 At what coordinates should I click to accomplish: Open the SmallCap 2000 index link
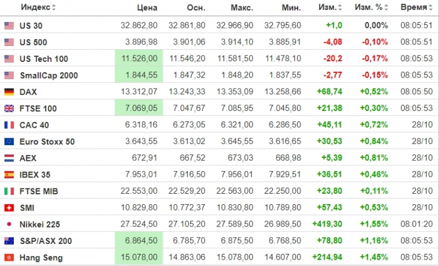tap(49, 75)
